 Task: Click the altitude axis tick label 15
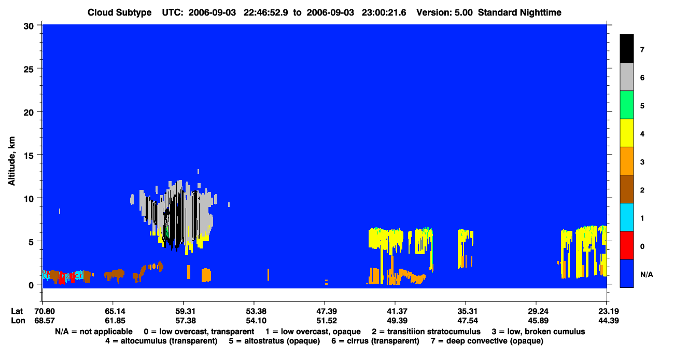point(30,155)
